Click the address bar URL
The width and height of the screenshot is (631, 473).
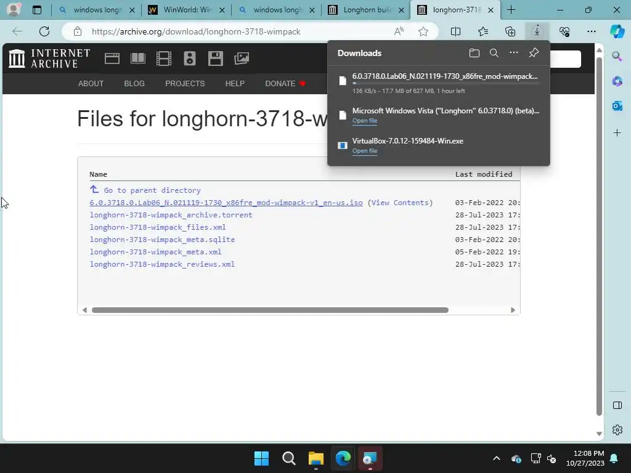[x=196, y=31]
